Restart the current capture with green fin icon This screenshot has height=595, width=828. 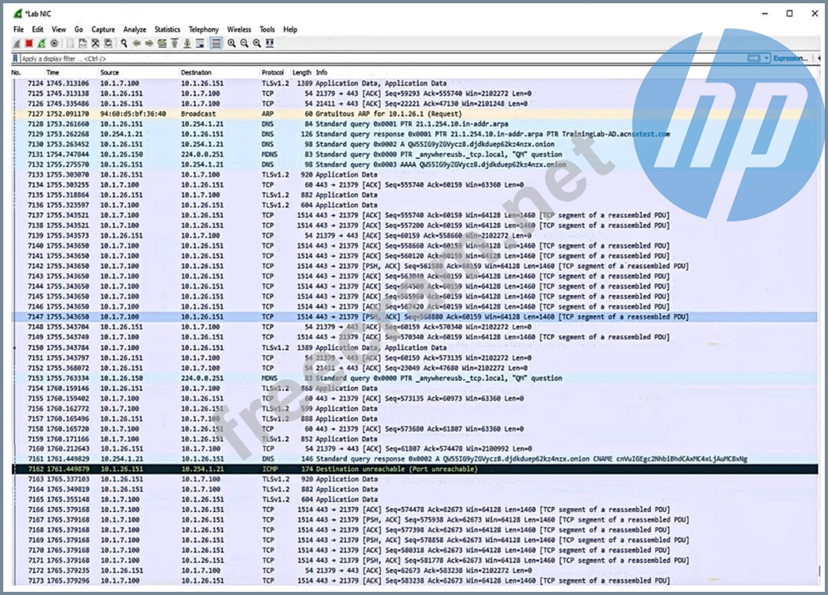[42, 44]
